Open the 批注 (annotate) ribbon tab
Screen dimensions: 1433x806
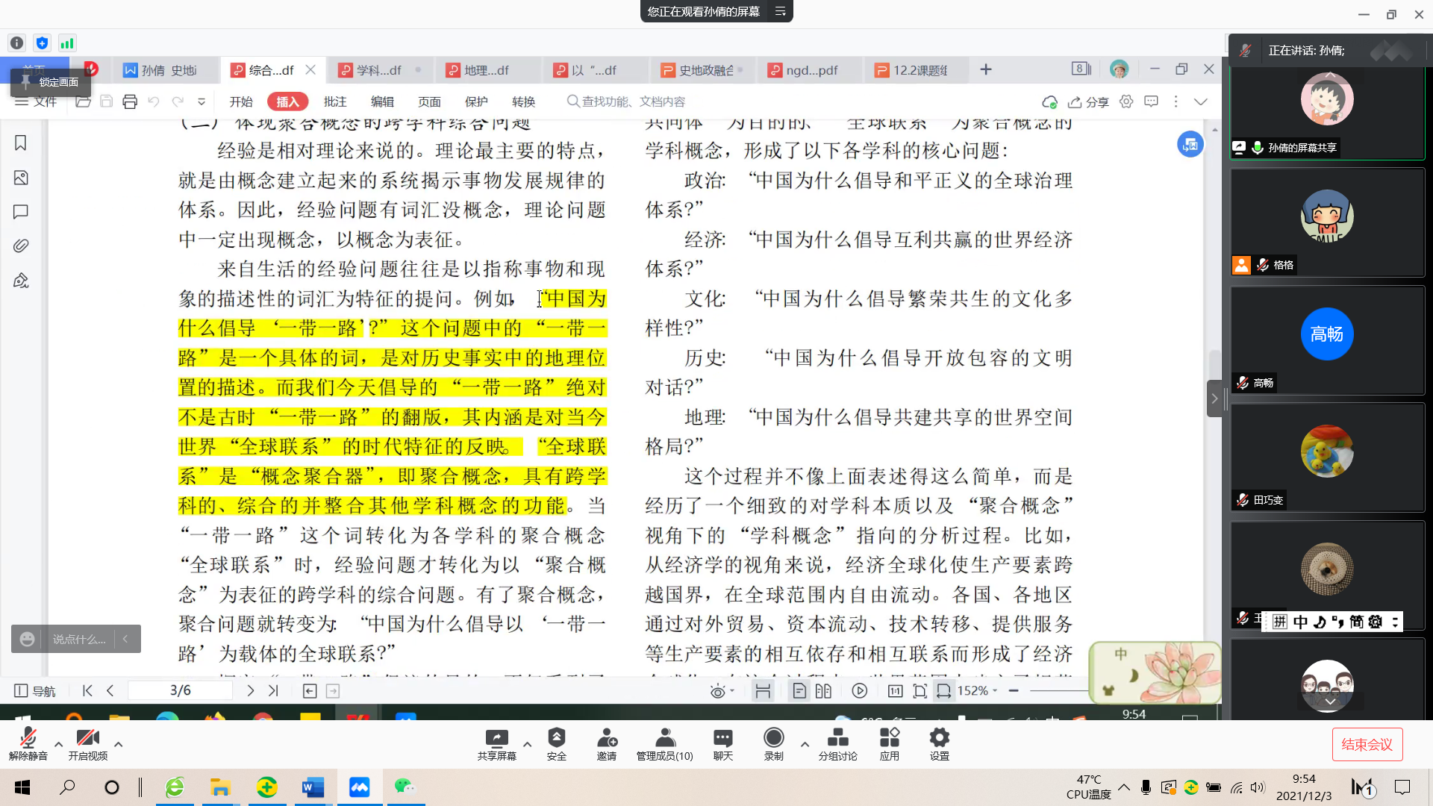(335, 101)
